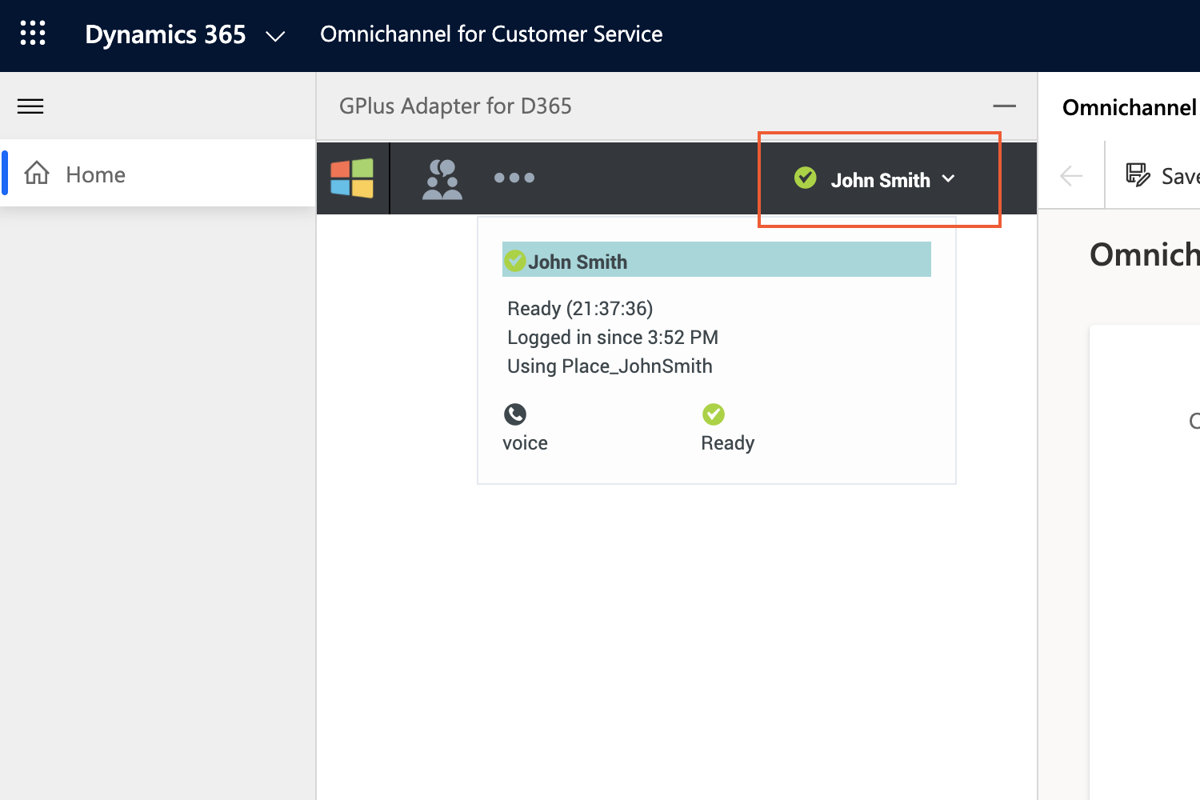Expand the John Smith agent dropdown arrow
Image resolution: width=1200 pixels, height=800 pixels.
(949, 178)
